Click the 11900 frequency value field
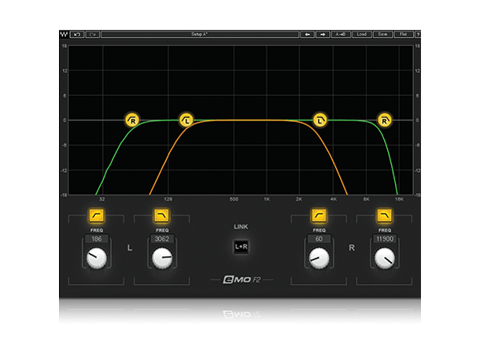The height and width of the screenshot is (354, 480). coord(385,239)
